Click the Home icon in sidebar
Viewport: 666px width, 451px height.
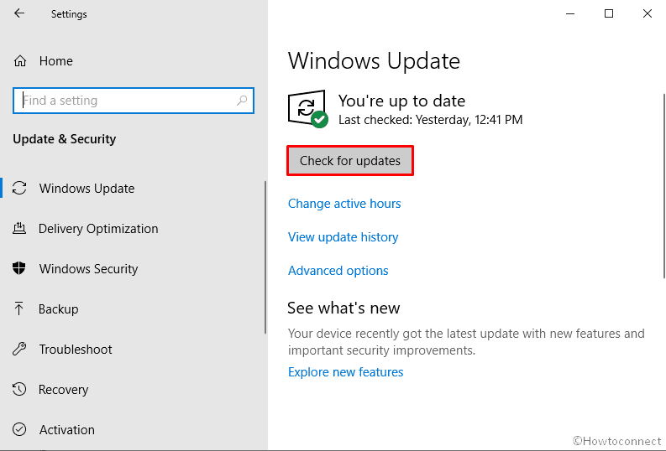[x=20, y=61]
